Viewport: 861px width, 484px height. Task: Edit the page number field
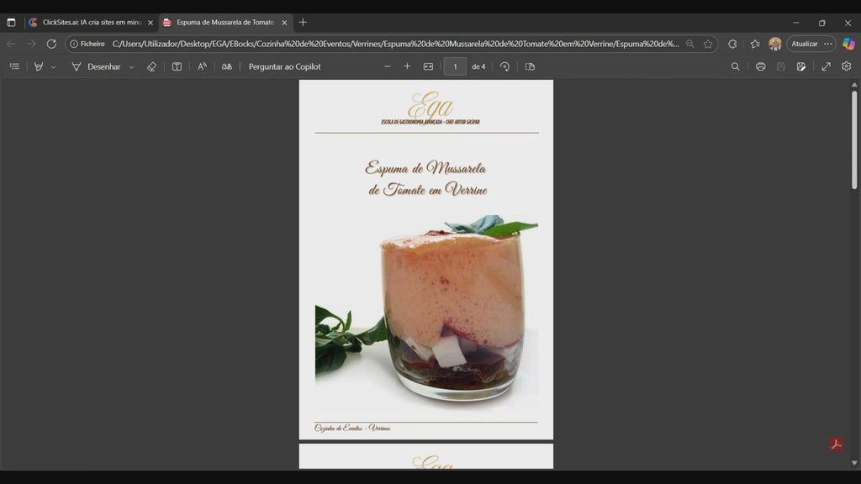pyautogui.click(x=455, y=66)
